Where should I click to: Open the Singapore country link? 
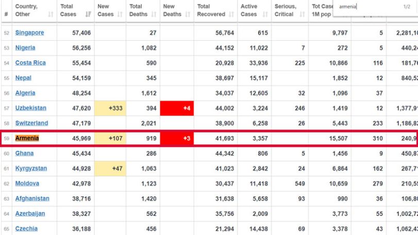tap(29, 33)
